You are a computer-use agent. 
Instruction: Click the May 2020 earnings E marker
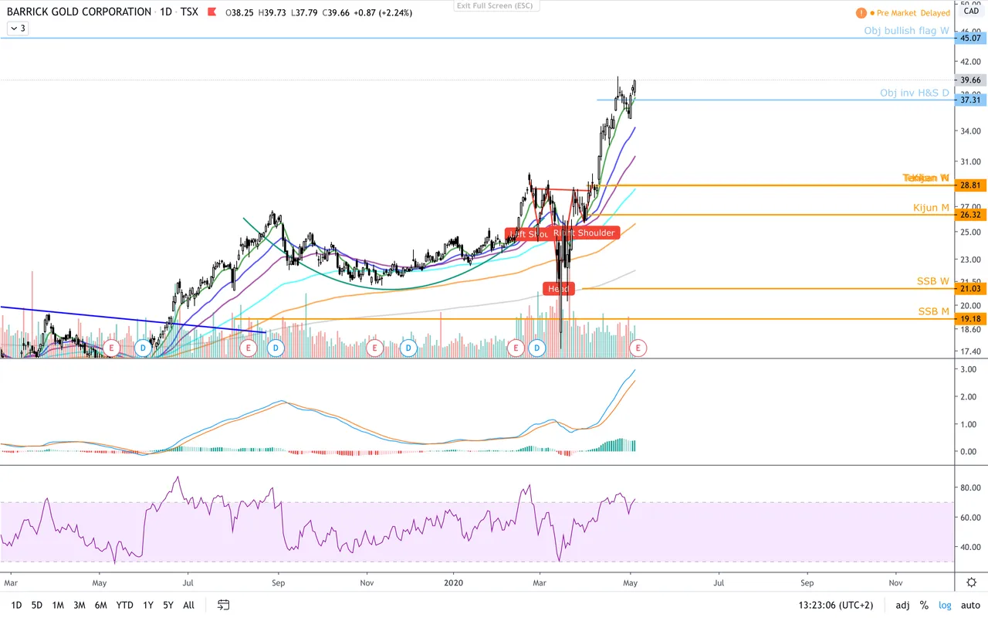click(x=638, y=348)
